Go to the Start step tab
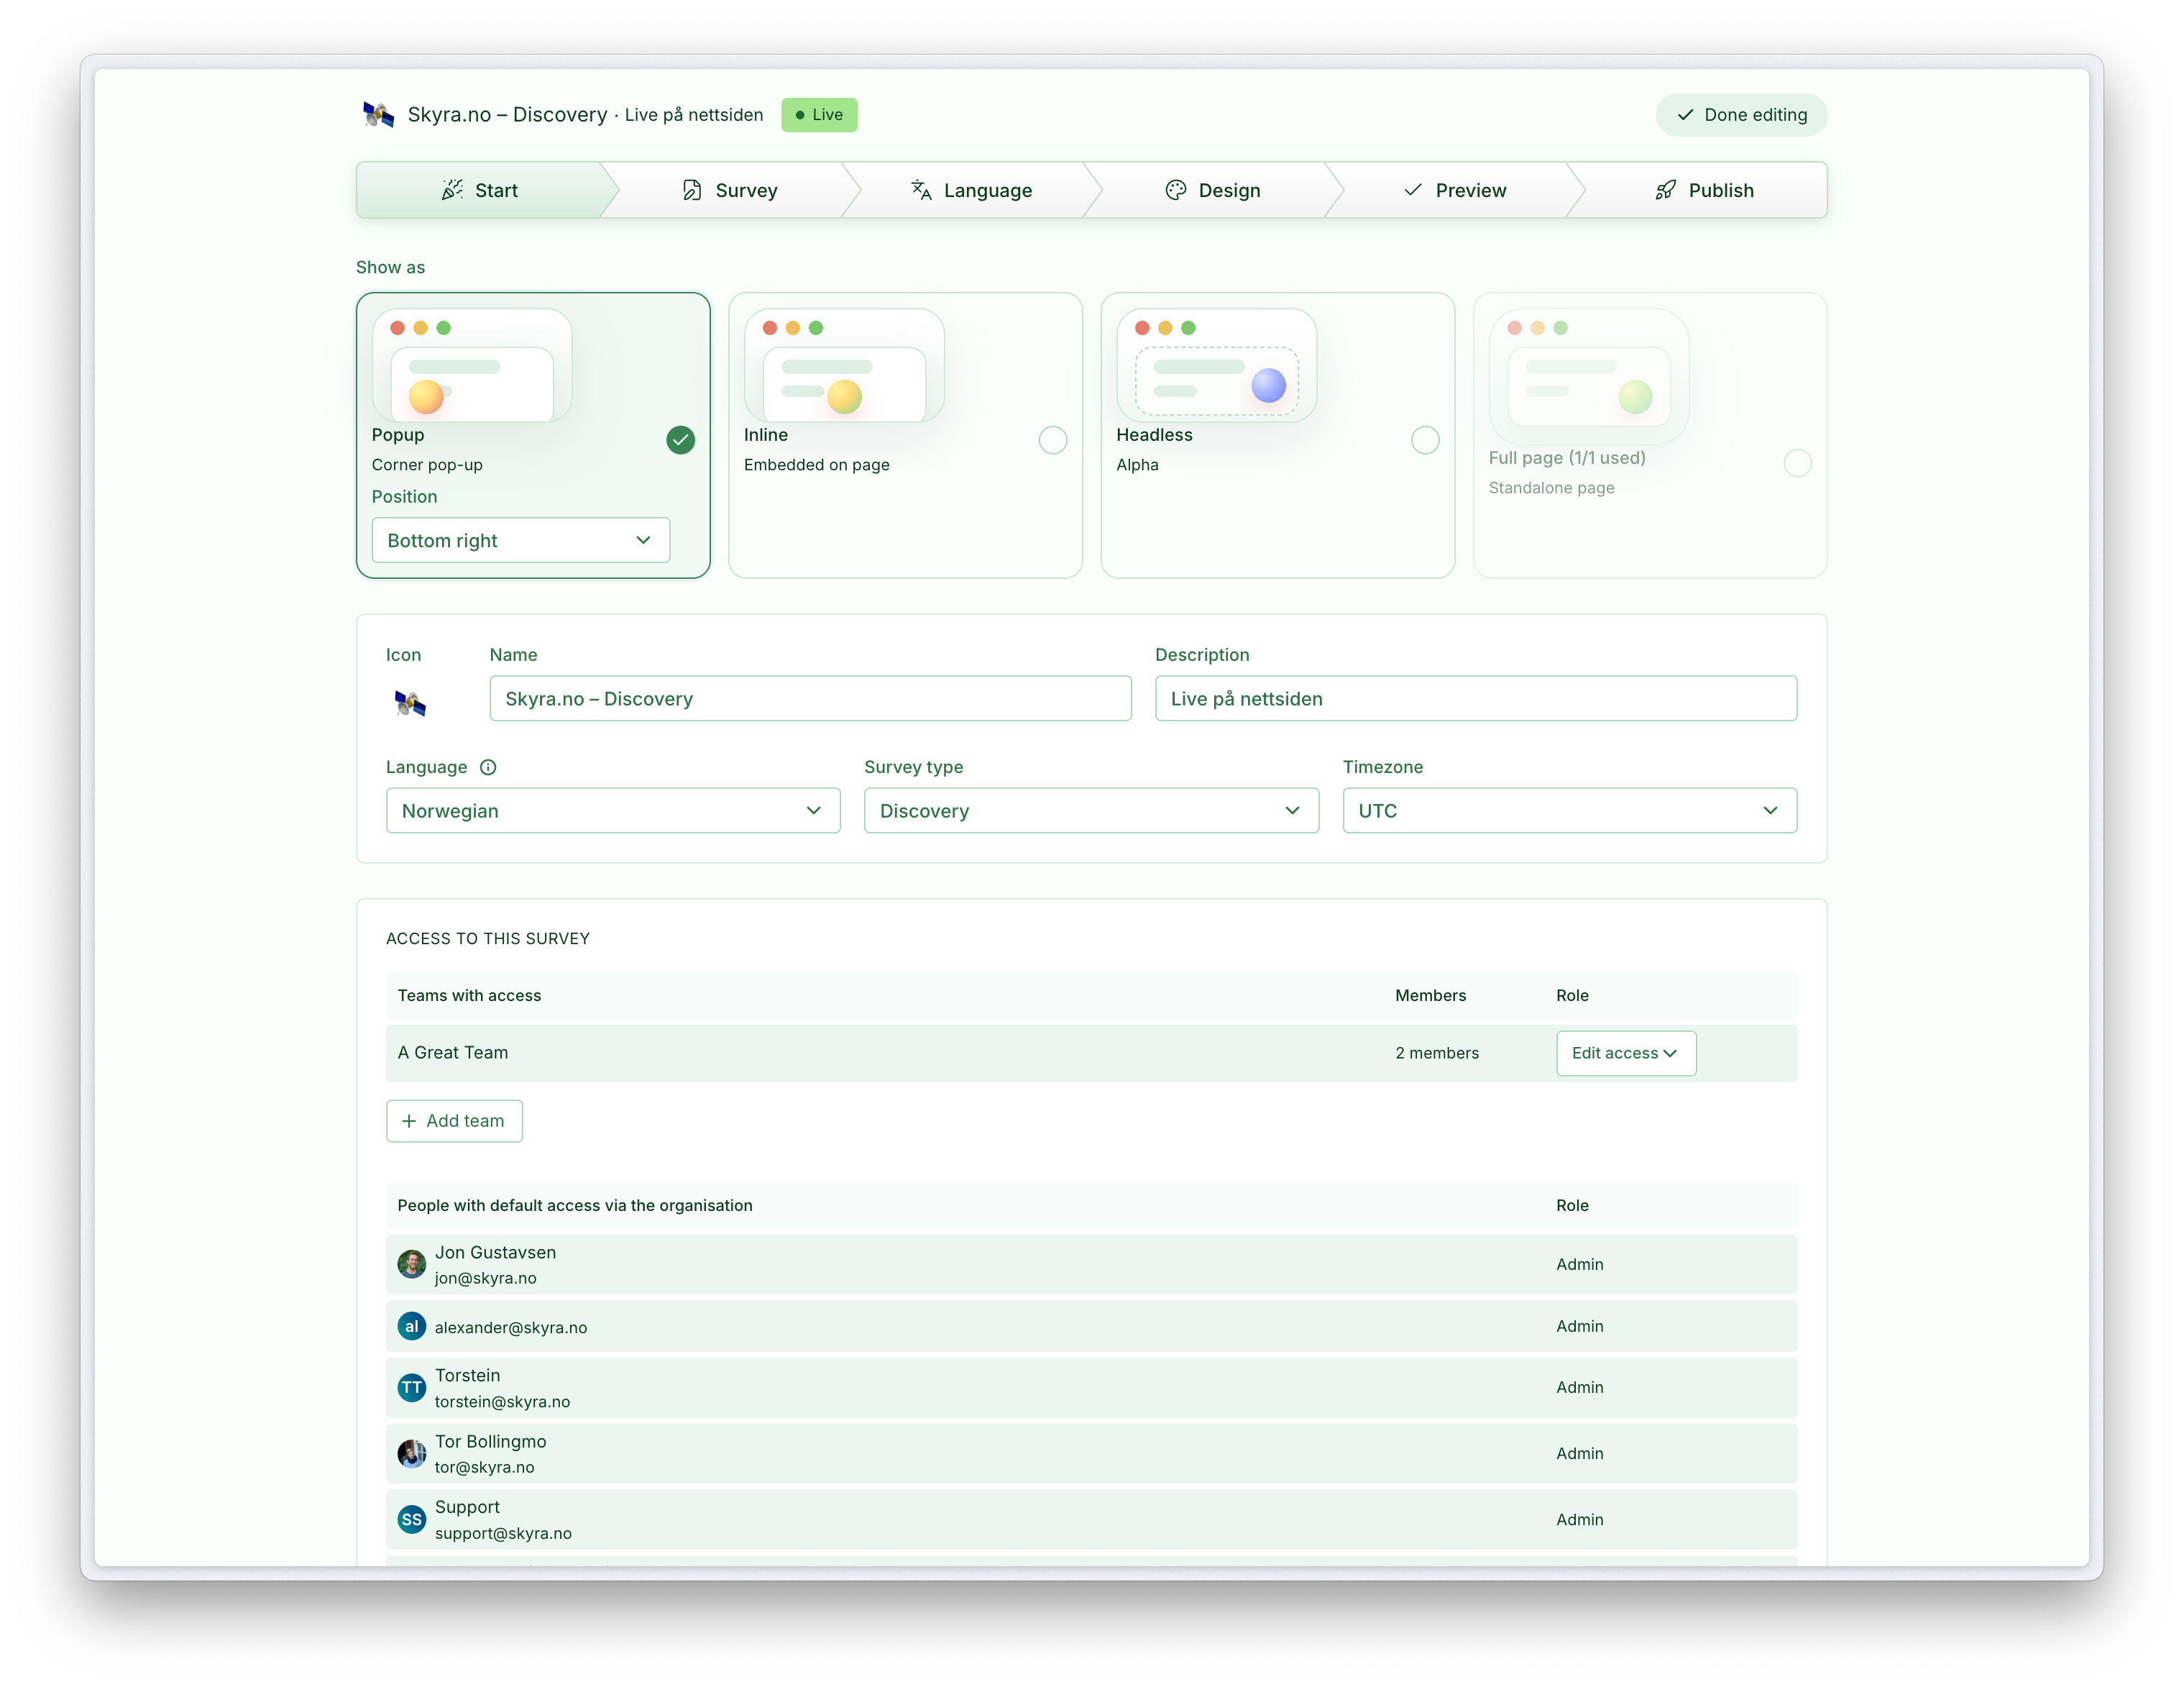This screenshot has width=2184, height=1687. pyautogui.click(x=480, y=190)
